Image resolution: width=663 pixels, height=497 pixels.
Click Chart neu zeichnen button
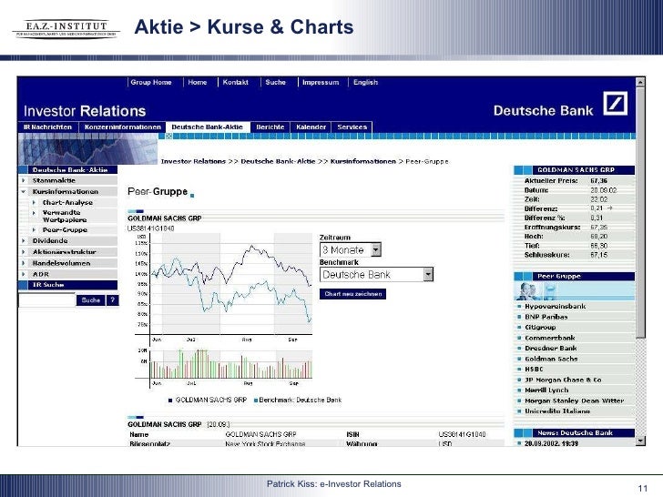coord(353,294)
